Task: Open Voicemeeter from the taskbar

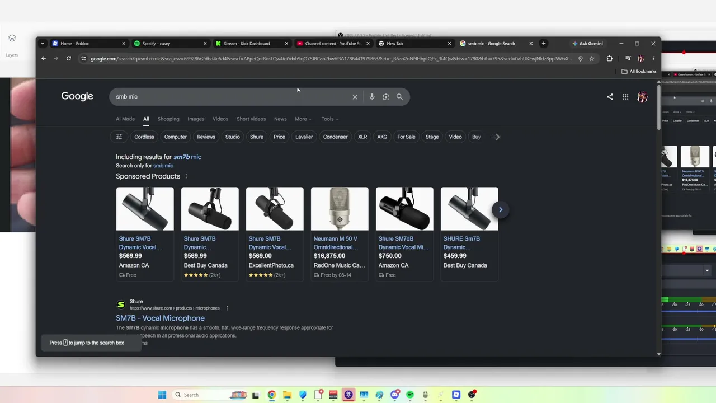Action: click(x=333, y=395)
